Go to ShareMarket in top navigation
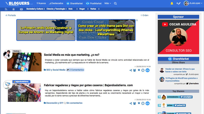This screenshot has width=204, height=114. [x=74, y=4]
